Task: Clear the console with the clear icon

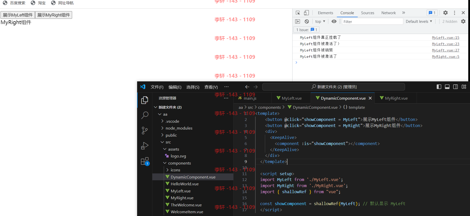Action: (x=307, y=22)
